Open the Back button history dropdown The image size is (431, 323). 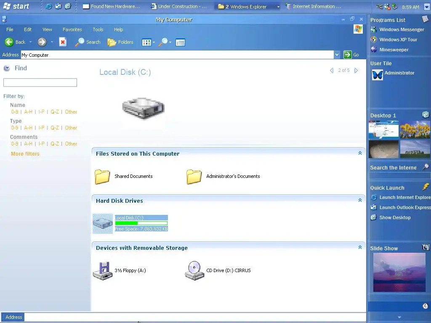coord(30,42)
